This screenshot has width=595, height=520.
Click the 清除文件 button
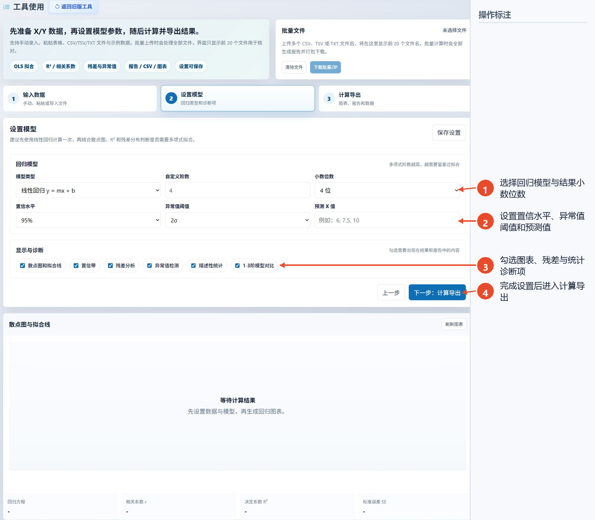(x=294, y=67)
